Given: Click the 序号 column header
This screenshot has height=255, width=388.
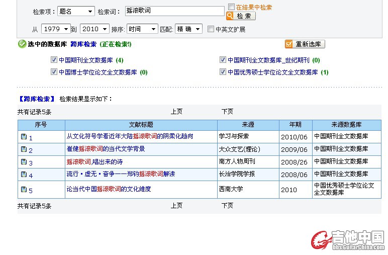Looking at the screenshot, I should pyautogui.click(x=41, y=125).
